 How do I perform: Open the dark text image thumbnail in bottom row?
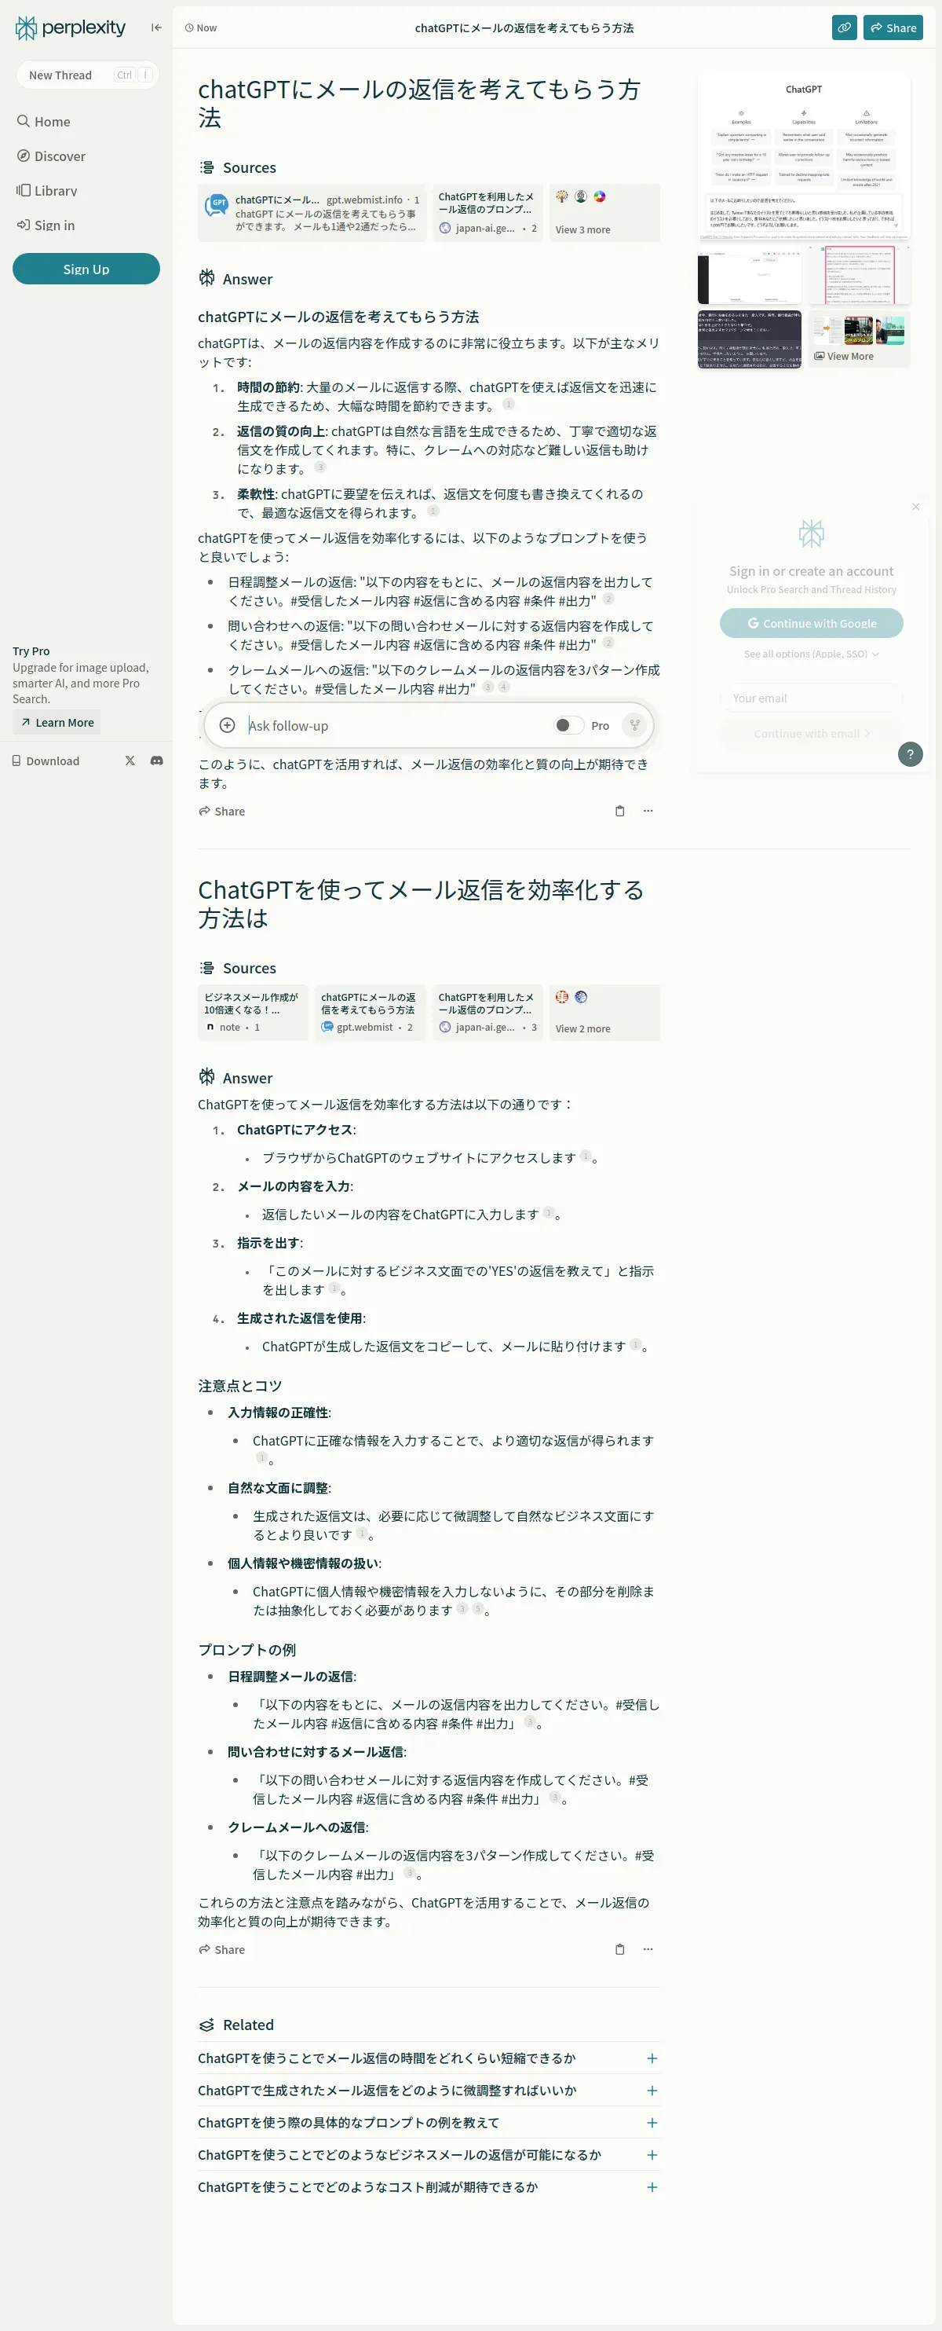coord(750,339)
